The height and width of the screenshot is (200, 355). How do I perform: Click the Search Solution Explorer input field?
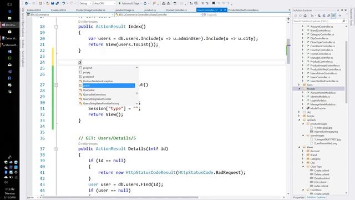pyautogui.click(x=317, y=21)
